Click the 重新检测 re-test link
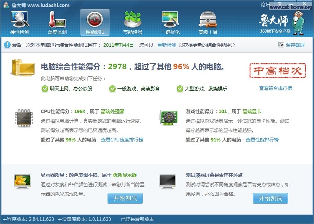Viewport: 314px width, 224px height. coord(167,45)
